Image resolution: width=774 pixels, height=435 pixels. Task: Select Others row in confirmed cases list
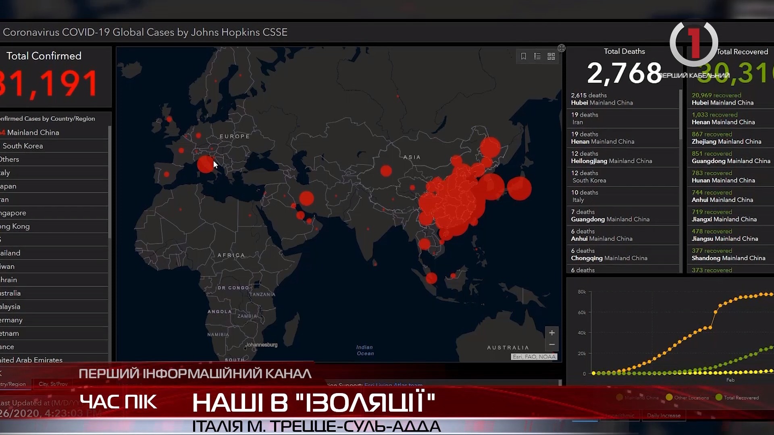54,159
